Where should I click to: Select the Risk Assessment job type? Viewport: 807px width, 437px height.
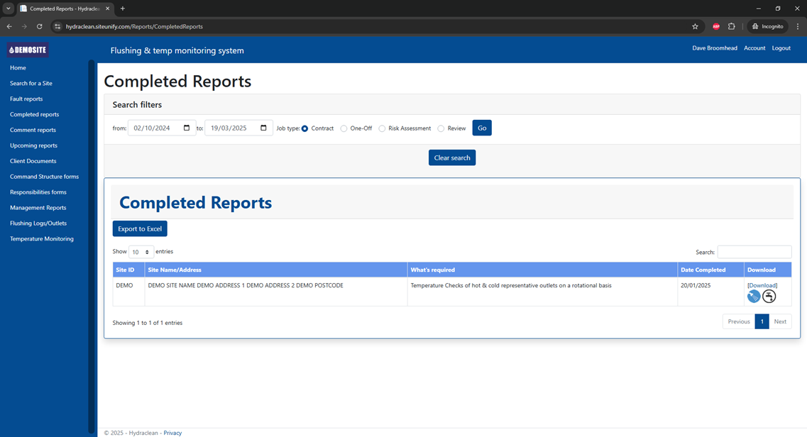[x=382, y=128]
